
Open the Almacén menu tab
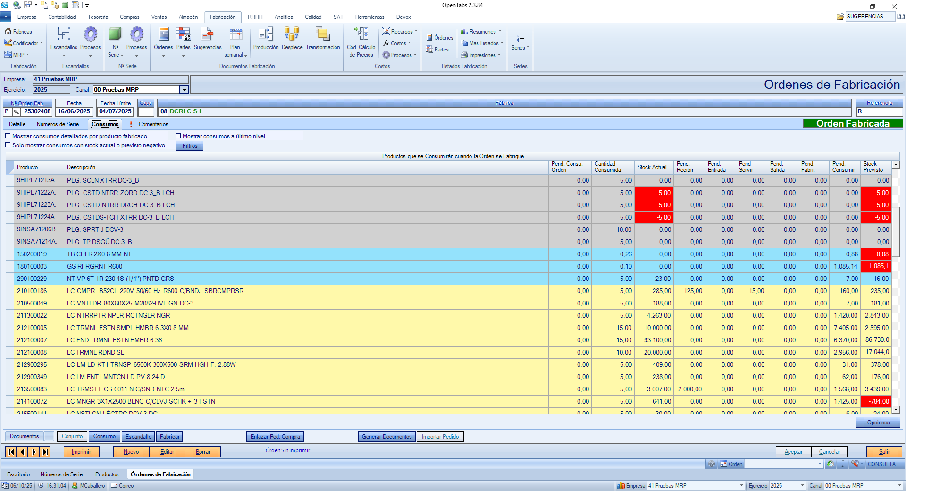pos(188,17)
